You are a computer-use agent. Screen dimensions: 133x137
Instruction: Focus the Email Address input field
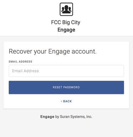[66, 71]
